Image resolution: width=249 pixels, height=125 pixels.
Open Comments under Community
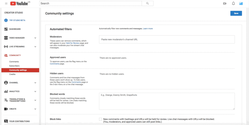tap(14, 62)
